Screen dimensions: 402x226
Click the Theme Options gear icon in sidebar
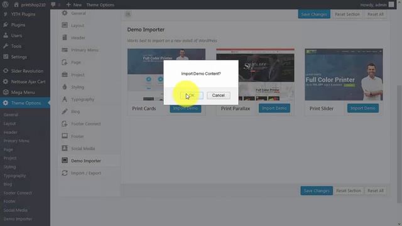(6, 103)
